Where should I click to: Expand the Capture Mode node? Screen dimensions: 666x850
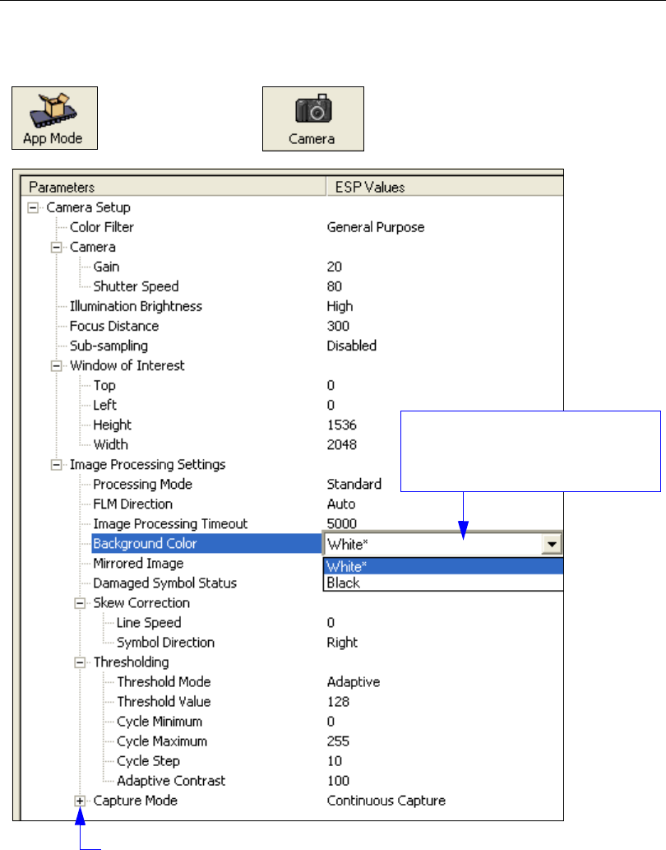pos(80,801)
